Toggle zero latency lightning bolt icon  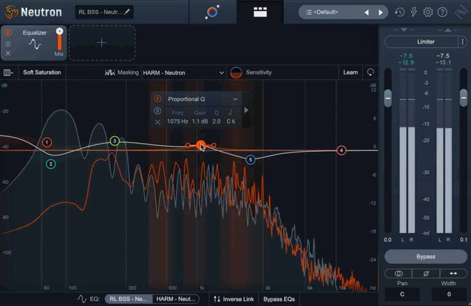(414, 12)
